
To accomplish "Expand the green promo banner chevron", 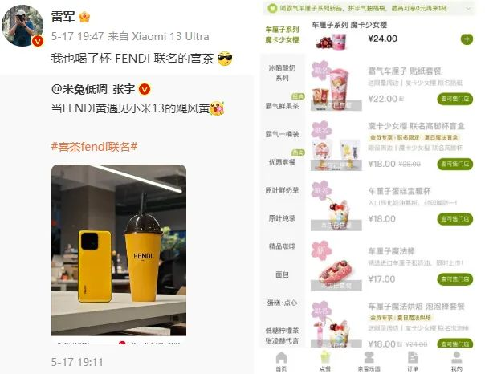I will (469, 9).
